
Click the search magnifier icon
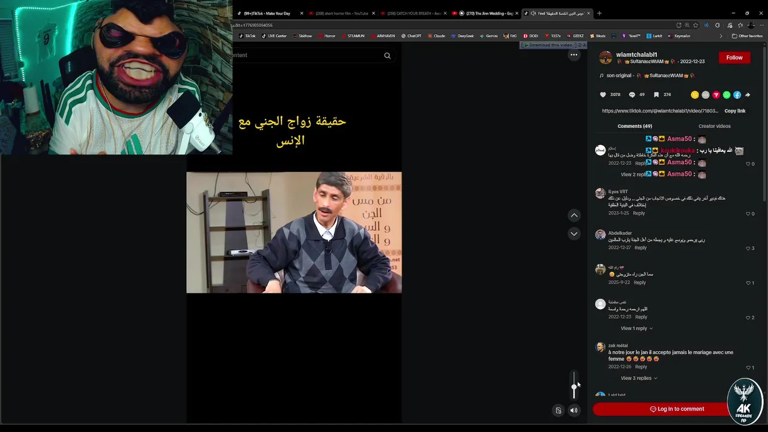pos(387,56)
